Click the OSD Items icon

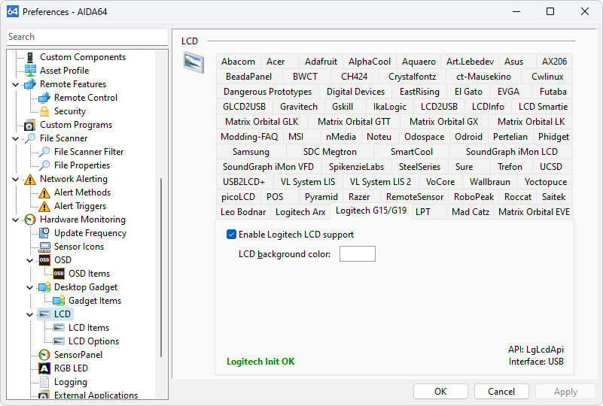[59, 274]
